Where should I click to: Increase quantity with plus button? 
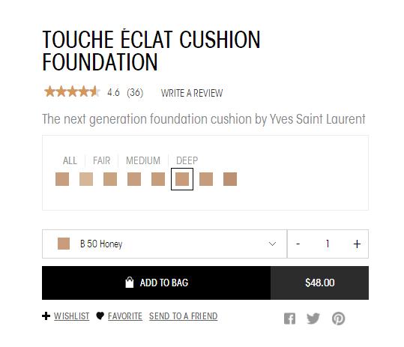tap(357, 244)
